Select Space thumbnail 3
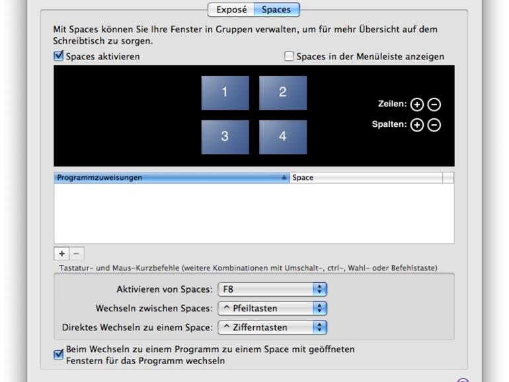The image size is (509, 382). click(x=225, y=137)
